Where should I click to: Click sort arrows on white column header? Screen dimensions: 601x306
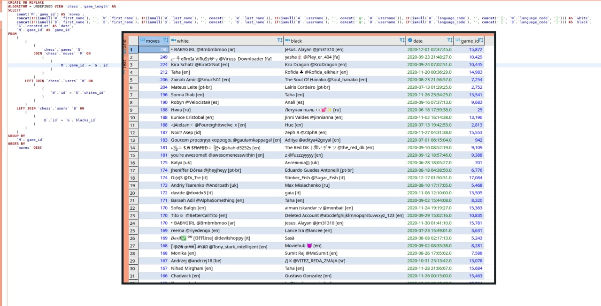click(282, 40)
